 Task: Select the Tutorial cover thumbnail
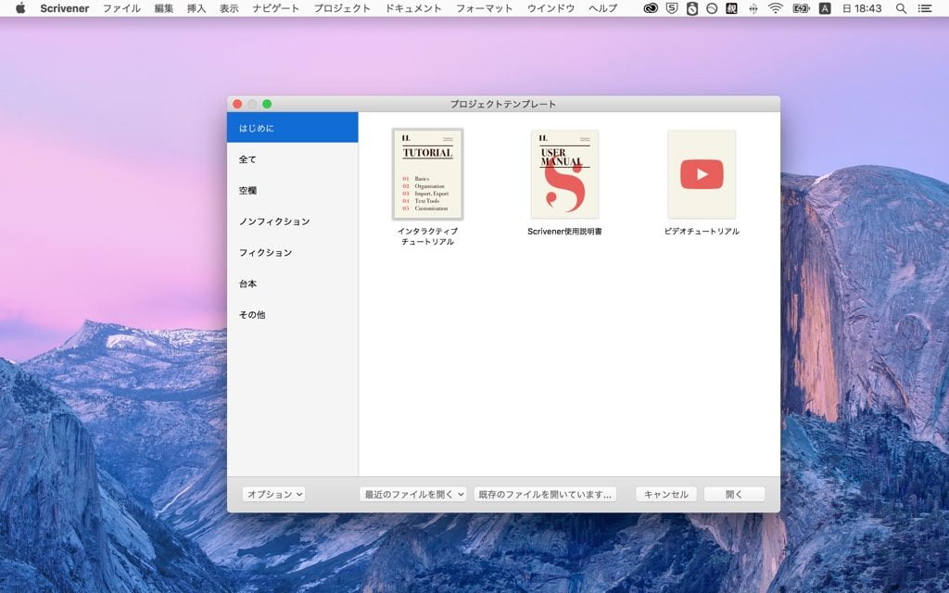pyautogui.click(x=428, y=174)
